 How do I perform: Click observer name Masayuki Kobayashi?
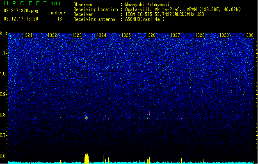[x=147, y=5]
